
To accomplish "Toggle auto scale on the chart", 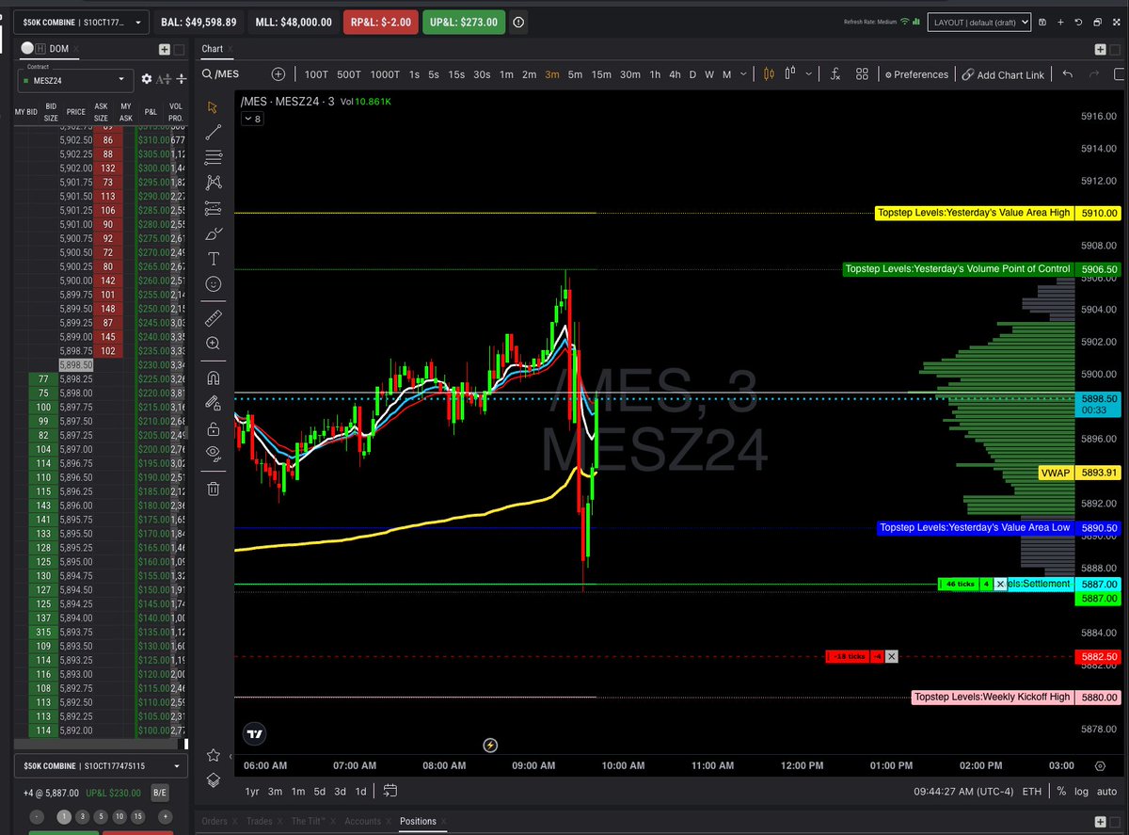I will pos(1107,791).
